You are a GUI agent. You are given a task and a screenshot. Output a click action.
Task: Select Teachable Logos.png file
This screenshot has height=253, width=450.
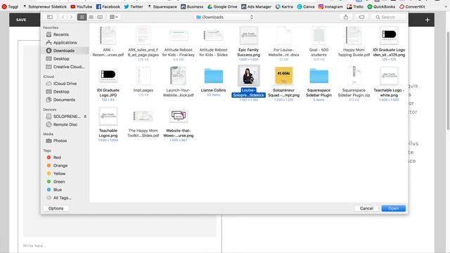(108, 124)
